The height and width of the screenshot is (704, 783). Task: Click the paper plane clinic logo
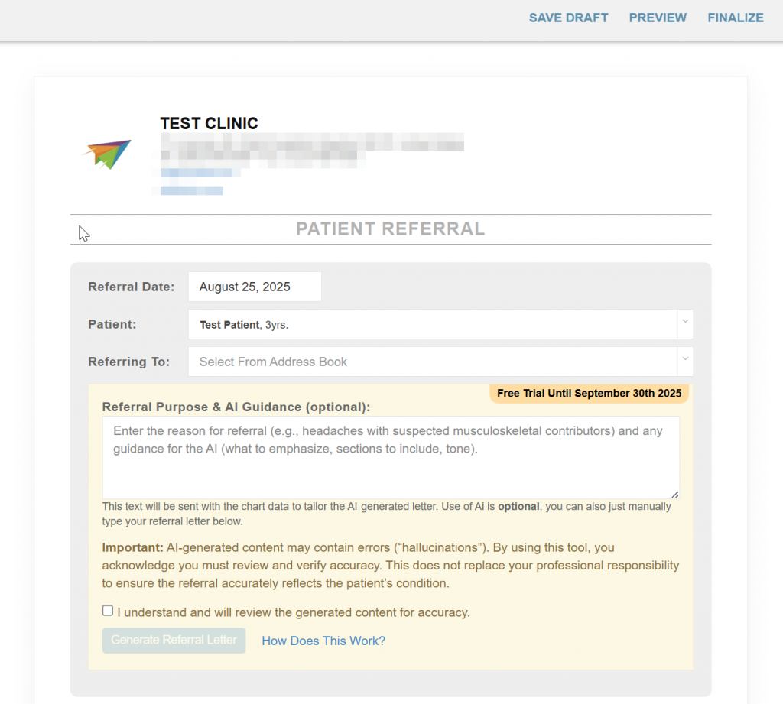pos(106,154)
